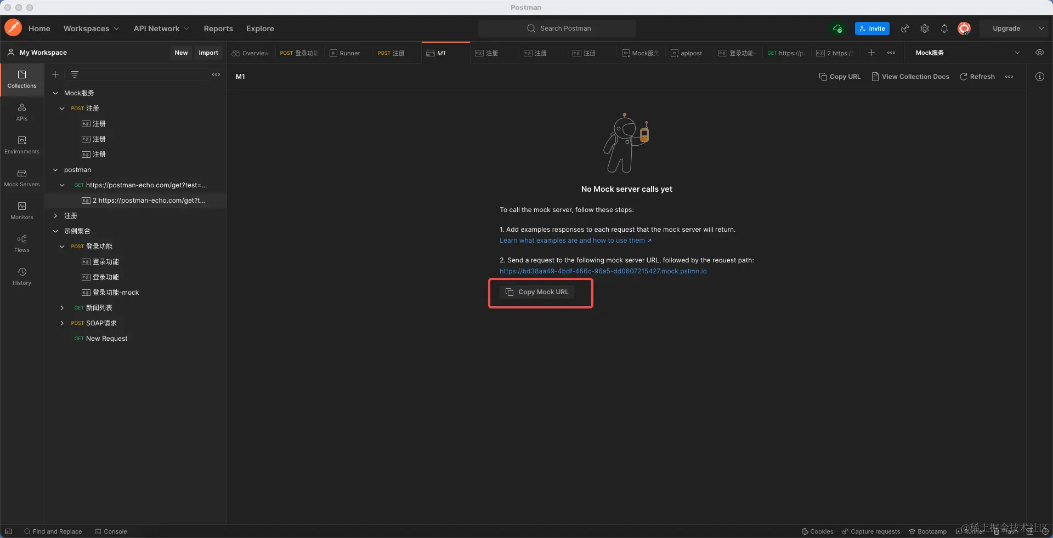Collapse the 示例集合 collection
This screenshot has height=538, width=1053.
point(55,231)
